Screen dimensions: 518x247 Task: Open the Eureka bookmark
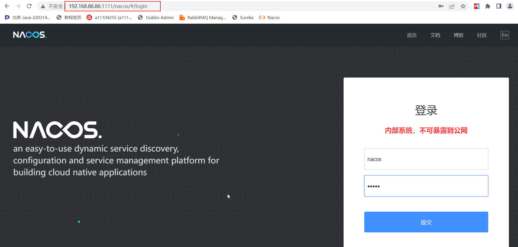(243, 17)
